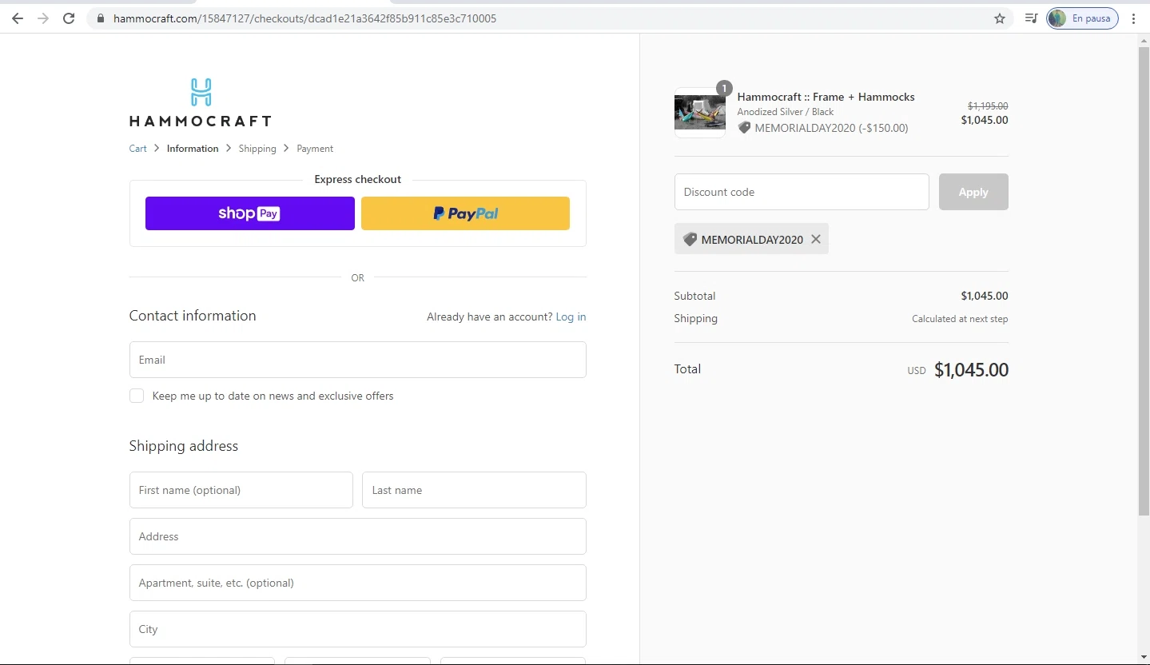
Task: Focus the Discount code field
Action: (x=802, y=192)
